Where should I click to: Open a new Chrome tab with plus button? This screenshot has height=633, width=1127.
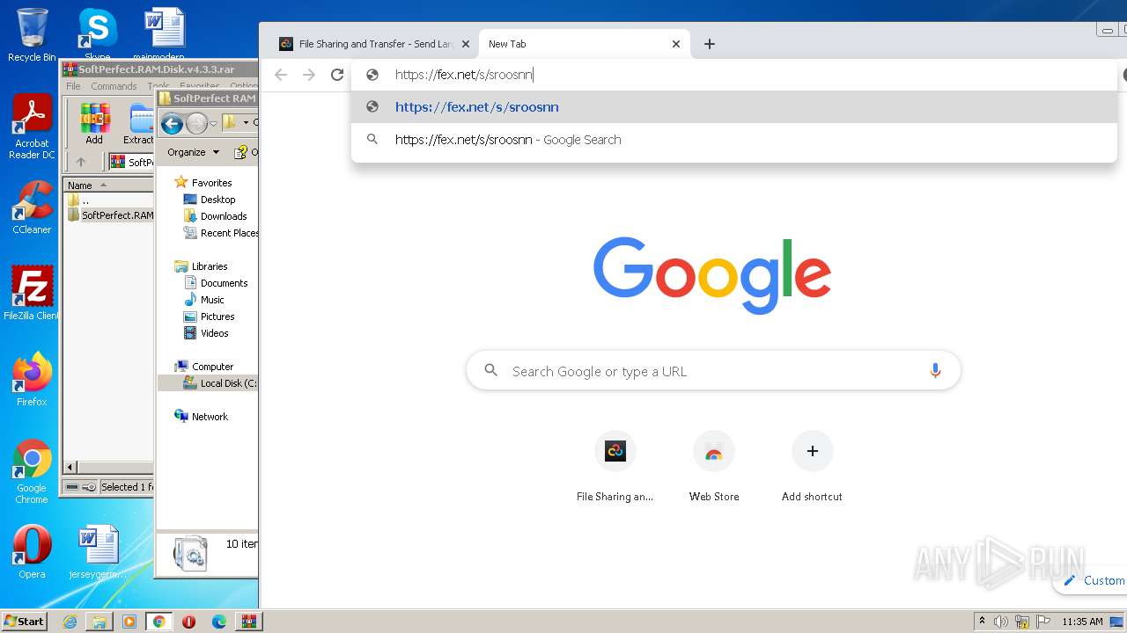click(710, 44)
